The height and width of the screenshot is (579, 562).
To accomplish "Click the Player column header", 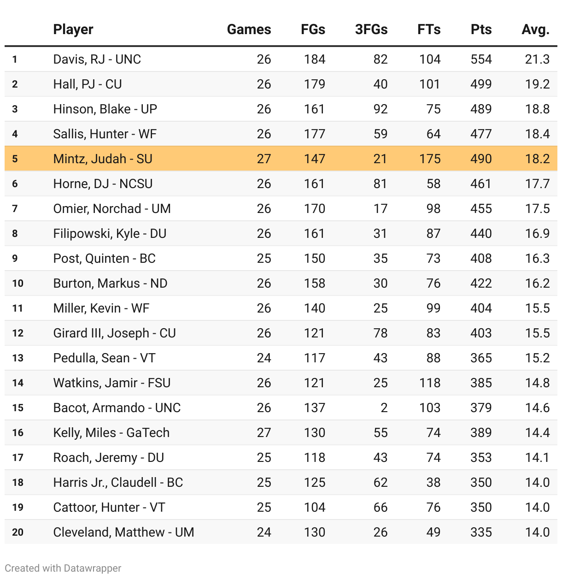I will (x=73, y=30).
